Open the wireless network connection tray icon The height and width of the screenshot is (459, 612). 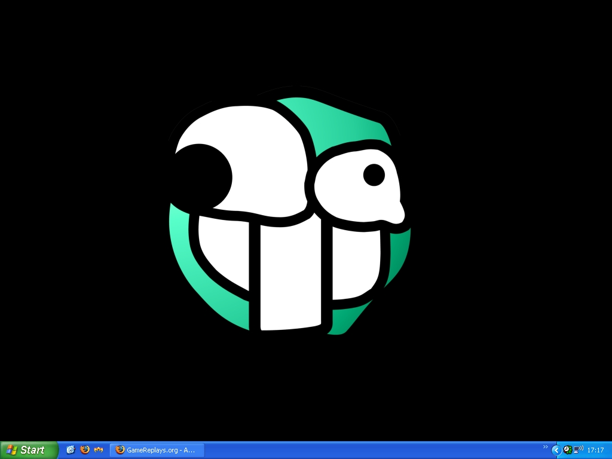click(578, 449)
